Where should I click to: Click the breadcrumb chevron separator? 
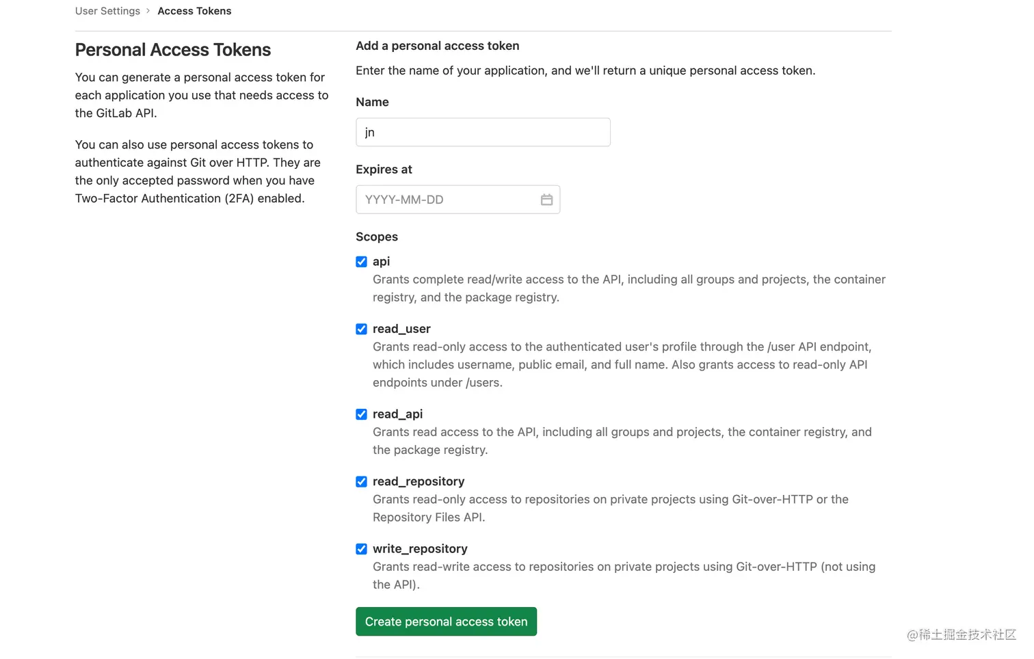pos(148,11)
